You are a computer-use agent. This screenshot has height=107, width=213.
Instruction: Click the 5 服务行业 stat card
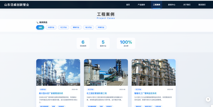coord(103,43)
